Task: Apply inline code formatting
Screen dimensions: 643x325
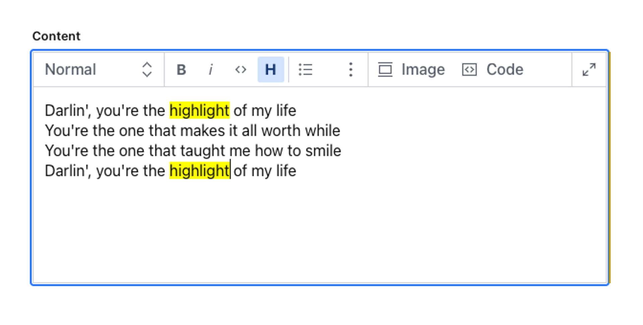Action: [241, 70]
